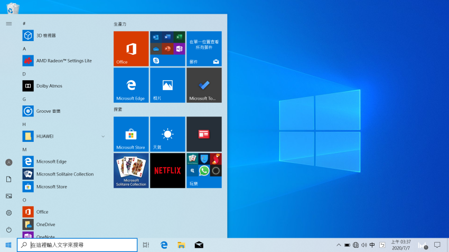Screen dimensions: 449x252
Task: Click the Microsoft Edge tile
Action: click(x=131, y=85)
